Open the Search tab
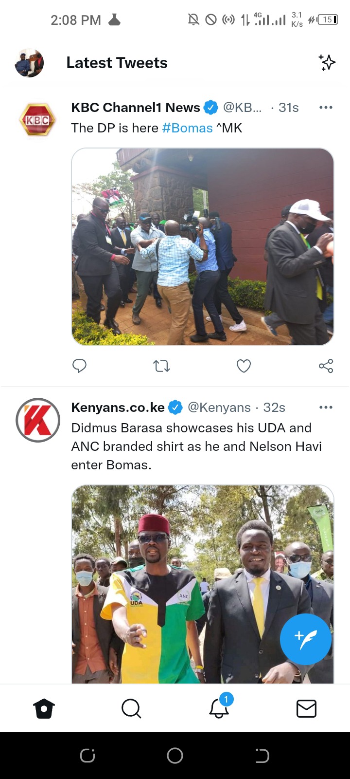 [x=131, y=708]
